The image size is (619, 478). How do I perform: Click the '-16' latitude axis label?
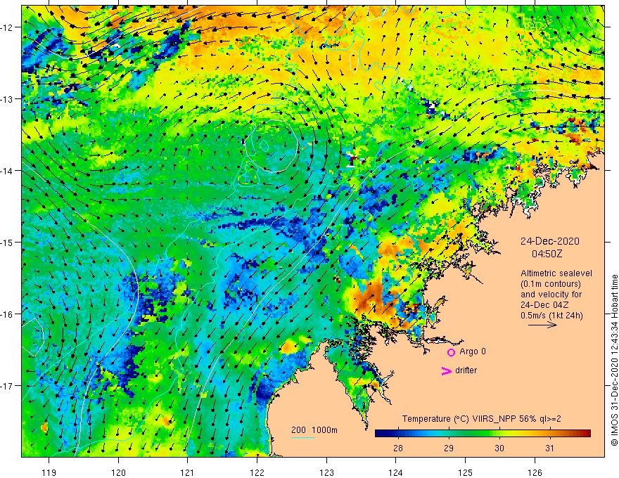click(x=7, y=314)
